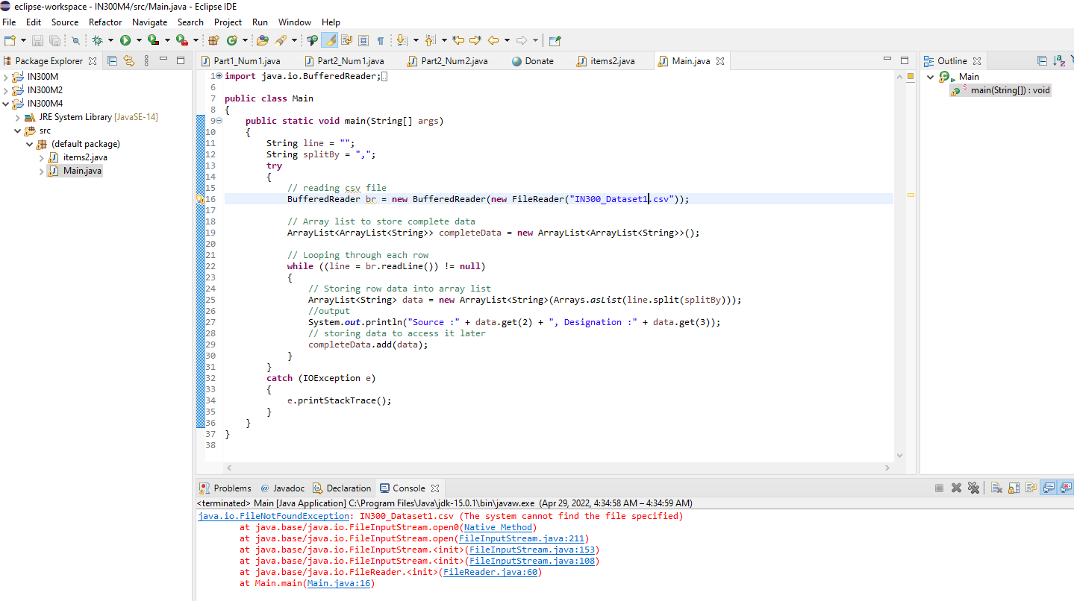Switch to the Javadoc tab
The width and height of the screenshot is (1074, 601).
pos(282,488)
